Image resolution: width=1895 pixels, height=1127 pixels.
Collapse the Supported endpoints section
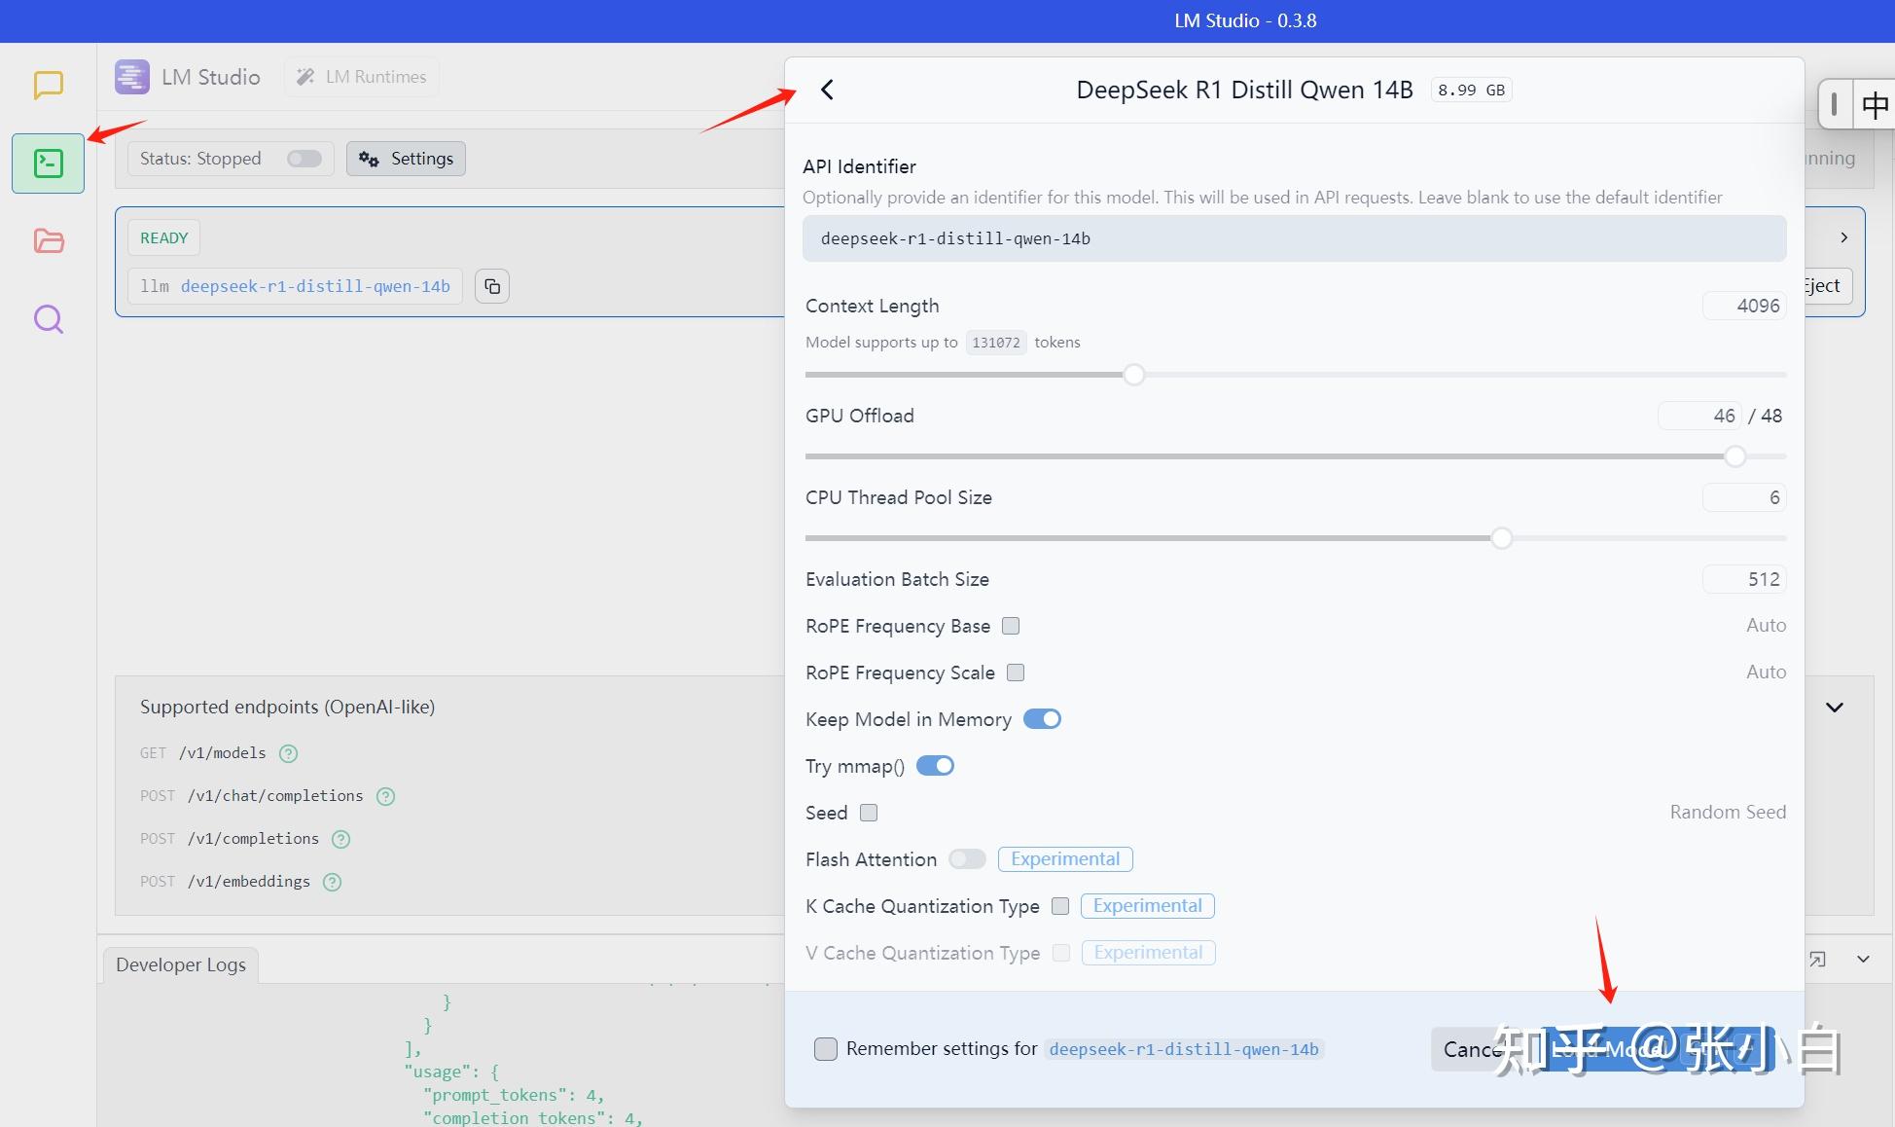click(x=1834, y=708)
